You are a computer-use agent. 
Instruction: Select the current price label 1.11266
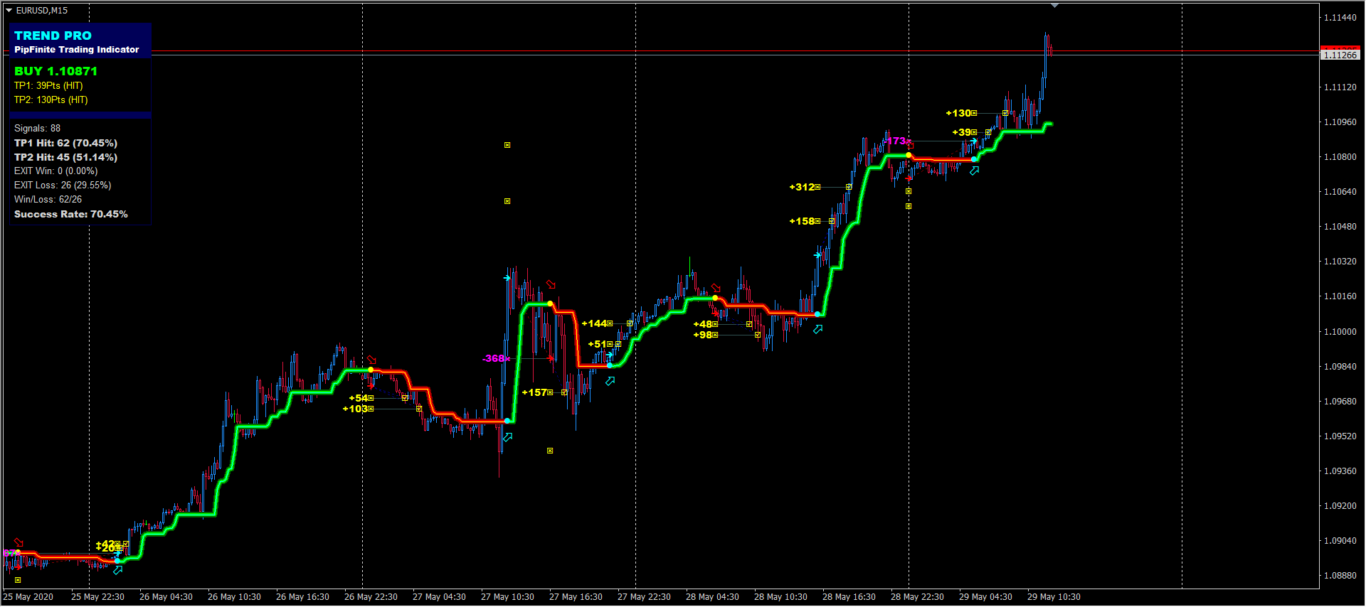pos(1340,55)
